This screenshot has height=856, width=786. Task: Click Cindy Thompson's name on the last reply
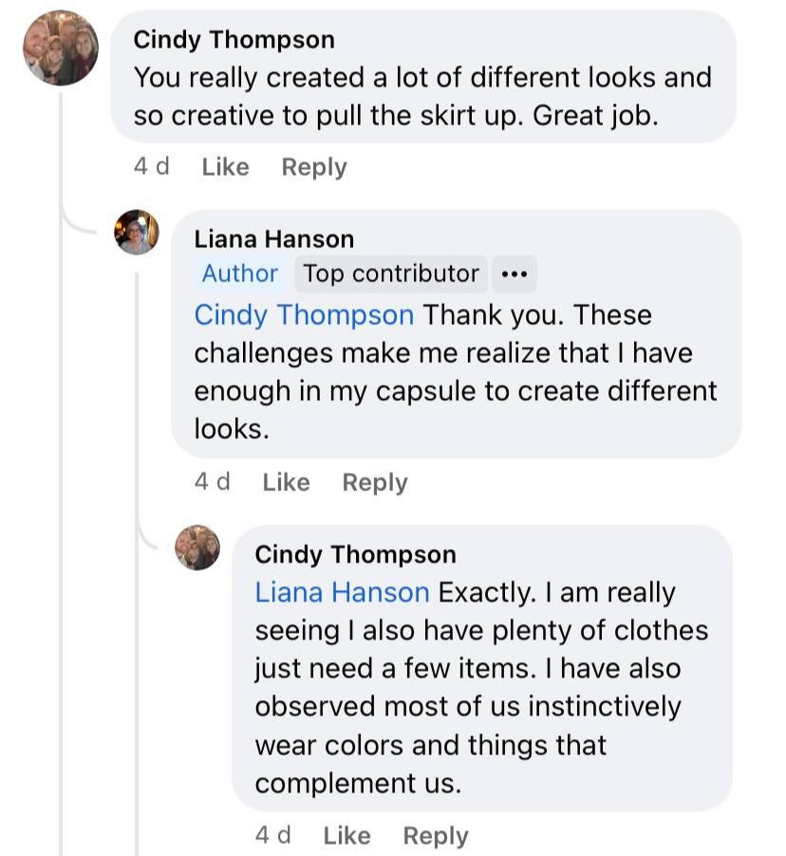[x=355, y=554]
